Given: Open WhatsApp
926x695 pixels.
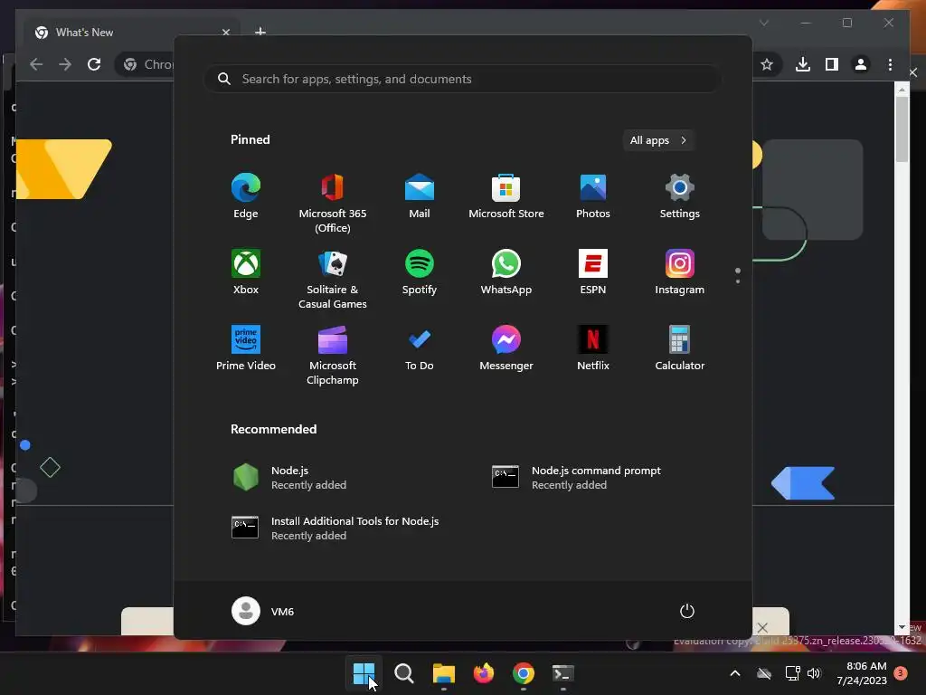Looking at the screenshot, I should pyautogui.click(x=506, y=272).
